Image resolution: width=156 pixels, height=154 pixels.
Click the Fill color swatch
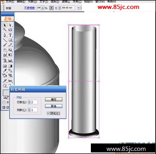point(5,92)
